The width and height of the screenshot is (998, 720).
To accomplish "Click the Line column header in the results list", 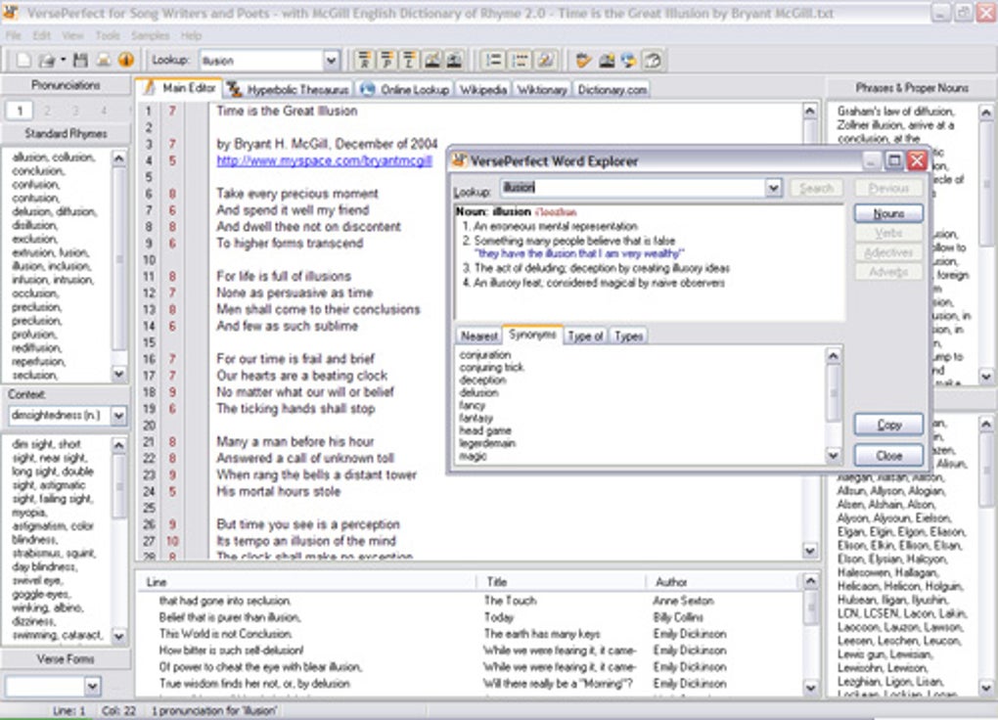I will point(307,582).
